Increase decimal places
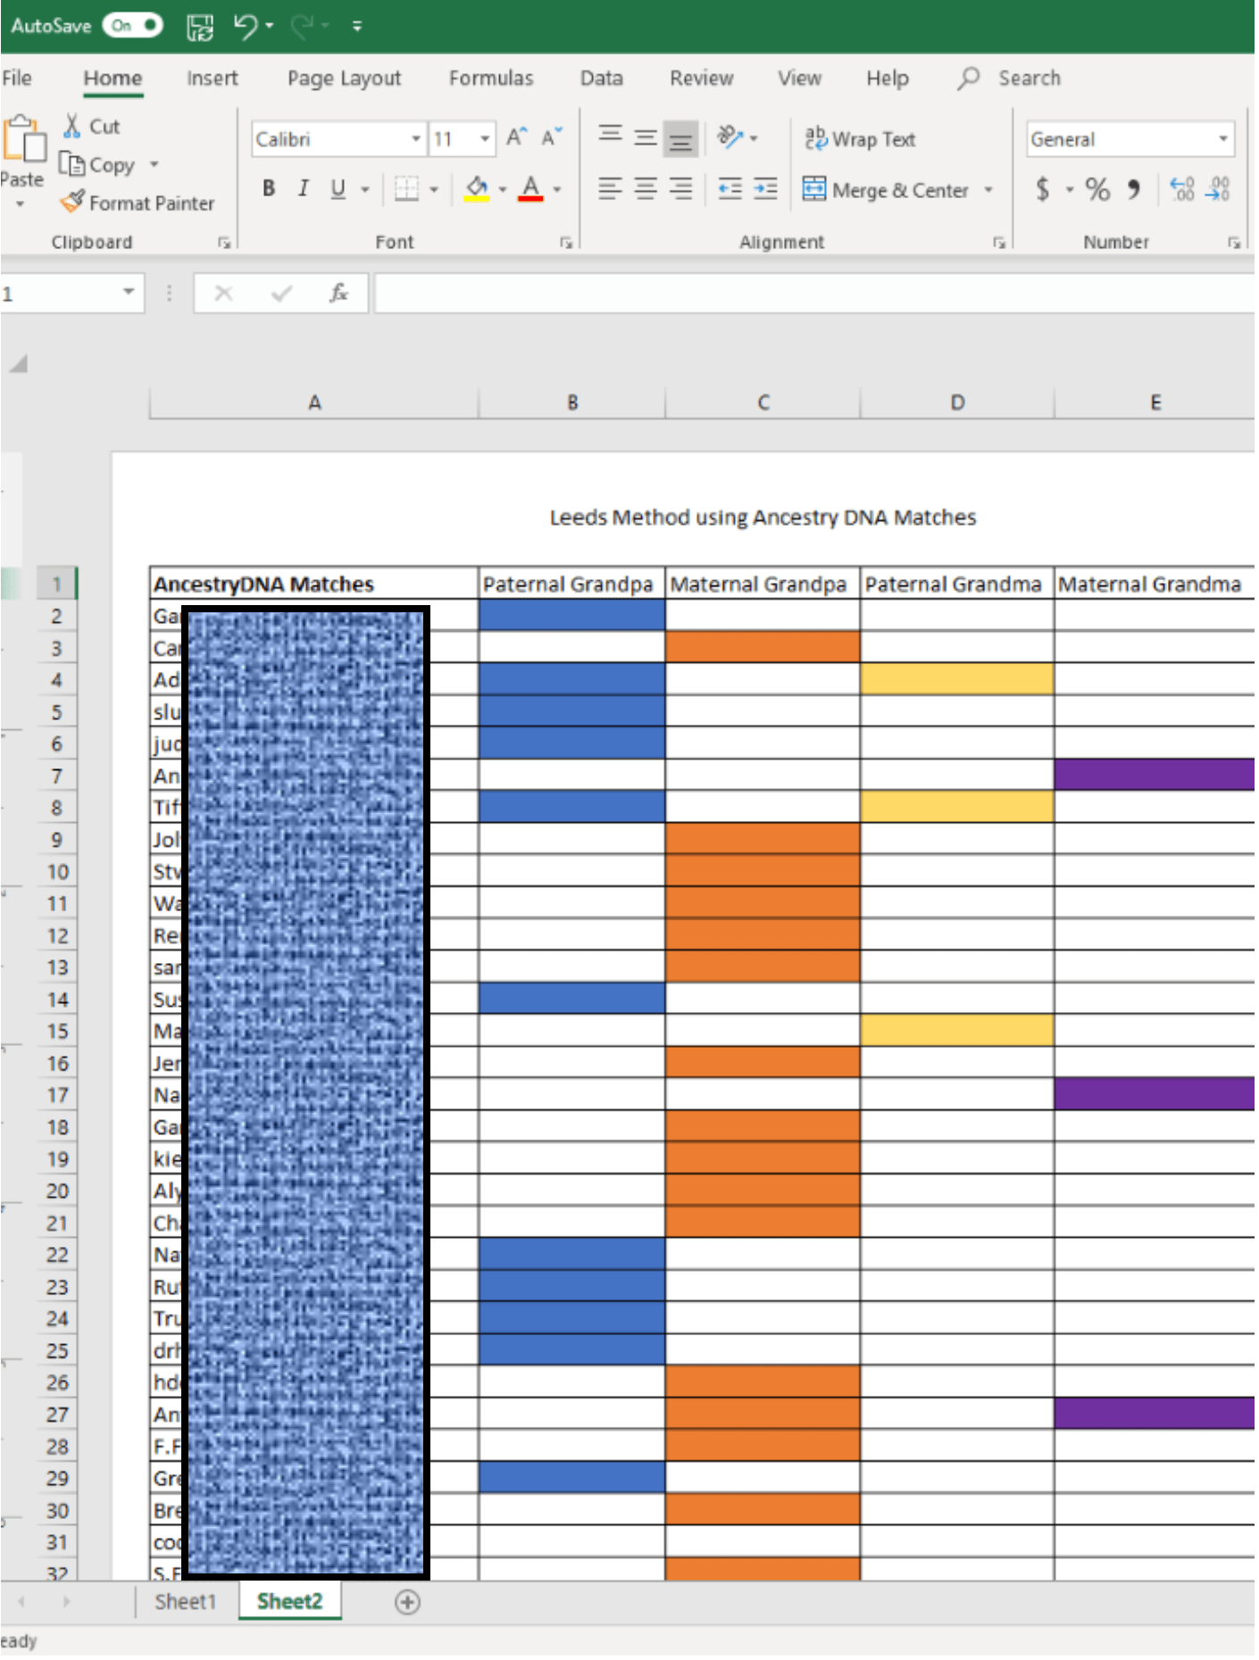The width and height of the screenshot is (1259, 1660). click(x=1182, y=189)
